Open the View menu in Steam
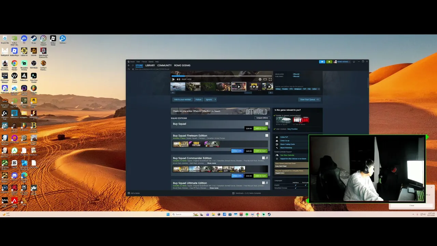Image resolution: width=437 pixels, height=246 pixels. coord(138,62)
